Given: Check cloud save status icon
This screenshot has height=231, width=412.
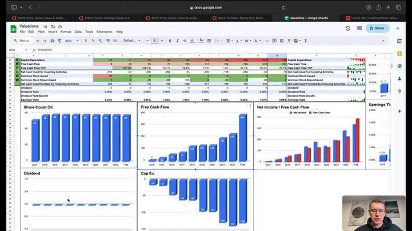Looking at the screenshot, I should pos(60,26).
